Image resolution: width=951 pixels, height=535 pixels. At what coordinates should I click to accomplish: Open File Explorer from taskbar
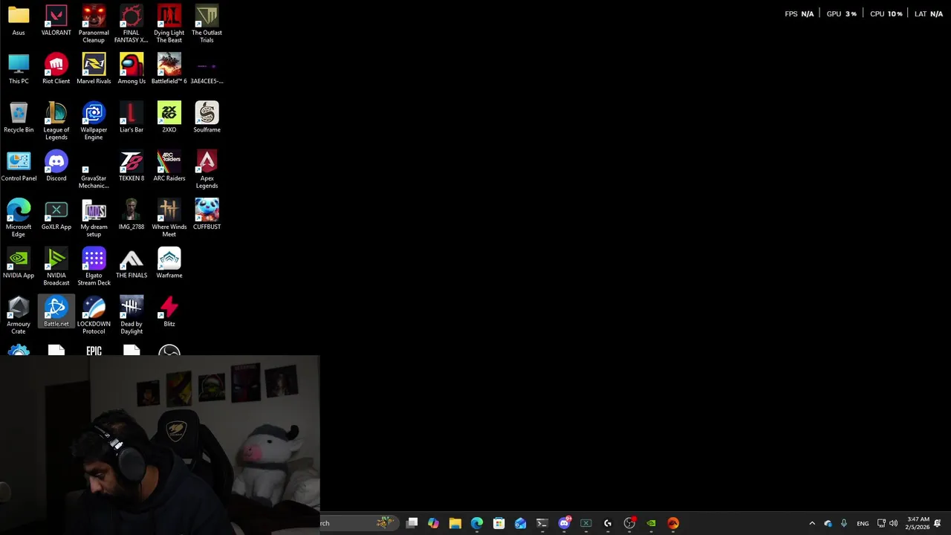pos(455,523)
